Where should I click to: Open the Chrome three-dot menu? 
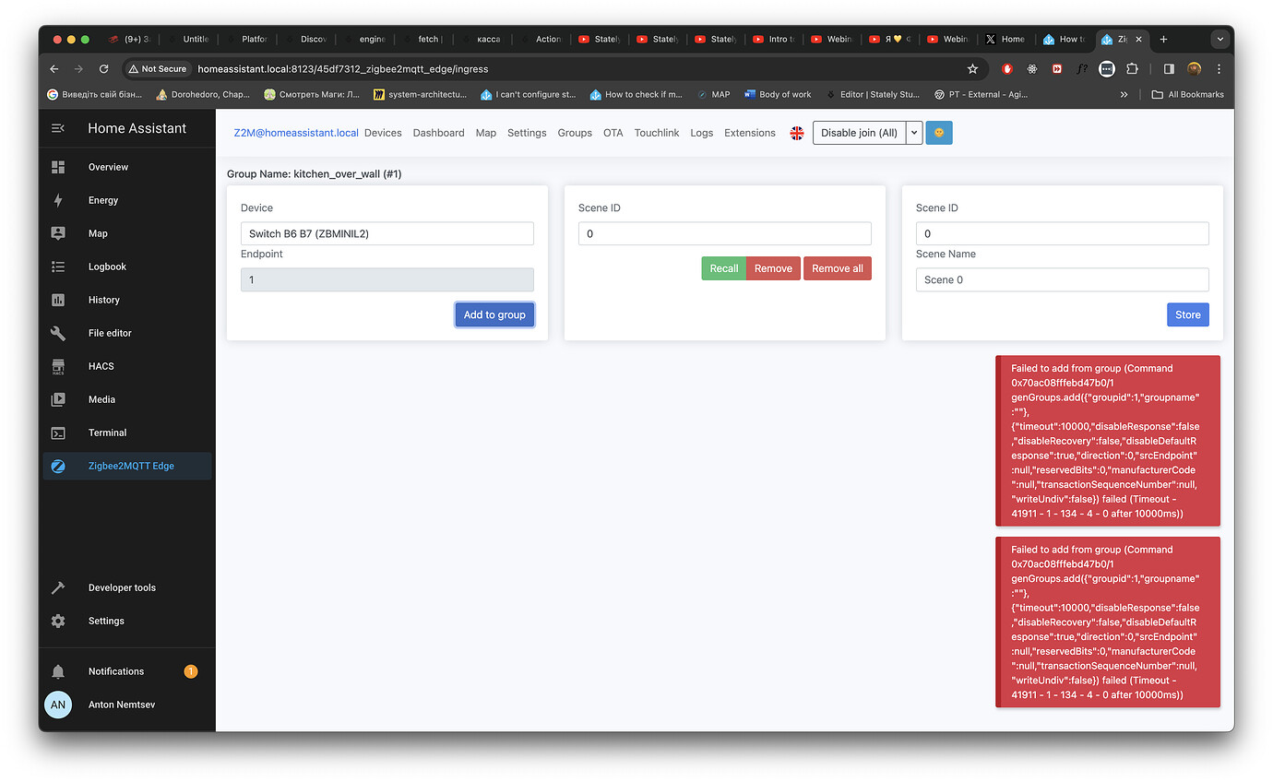[x=1219, y=68]
